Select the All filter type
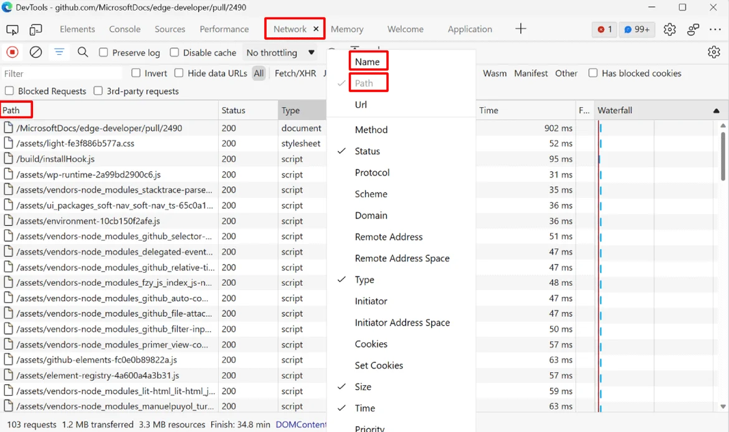Viewport: 729px width, 432px height. 259,73
